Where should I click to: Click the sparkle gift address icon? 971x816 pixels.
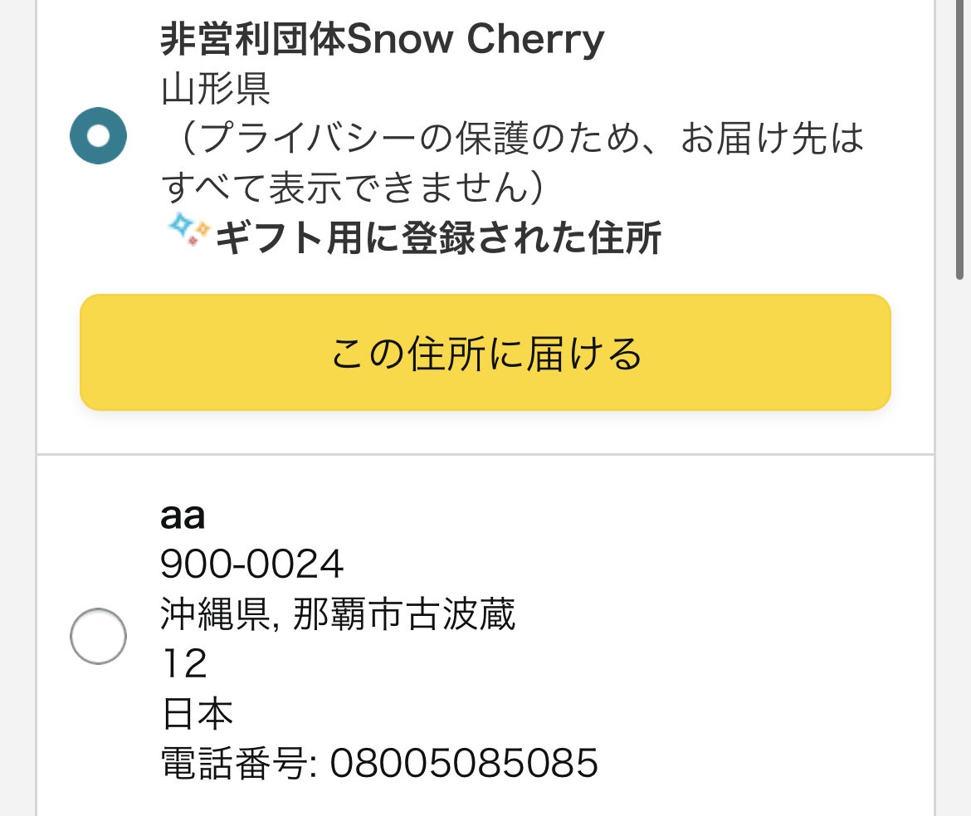[x=186, y=228]
